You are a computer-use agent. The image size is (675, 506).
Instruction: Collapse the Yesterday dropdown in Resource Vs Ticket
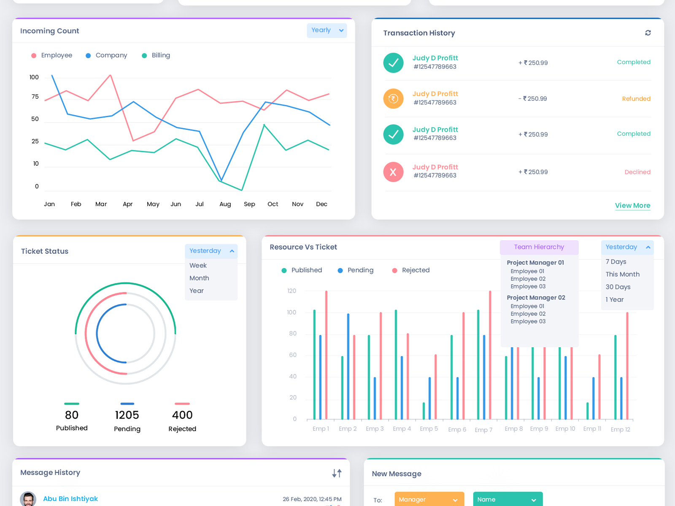click(x=627, y=247)
